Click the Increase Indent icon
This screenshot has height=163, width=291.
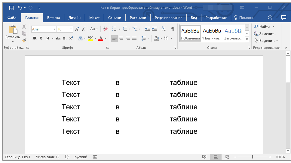pos(154,29)
